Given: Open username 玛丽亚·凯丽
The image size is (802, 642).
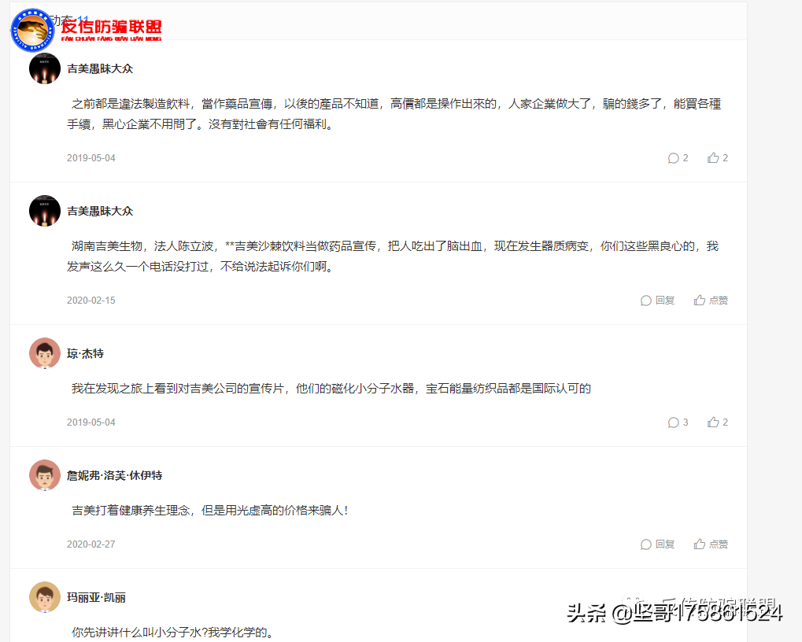Looking at the screenshot, I should (96, 597).
